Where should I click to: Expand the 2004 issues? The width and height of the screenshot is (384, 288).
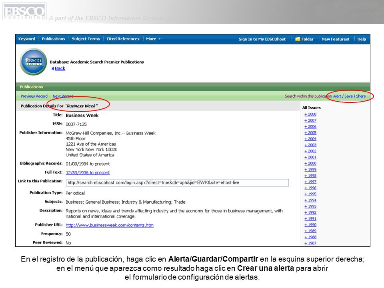coord(310,139)
